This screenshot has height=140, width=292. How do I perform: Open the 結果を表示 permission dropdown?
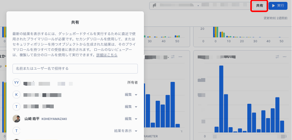[126, 131]
